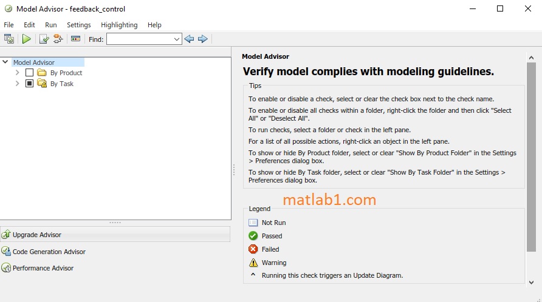Viewport: 542px width, 302px height.
Task: Click the Performance Advisor icon
Action: (6, 268)
